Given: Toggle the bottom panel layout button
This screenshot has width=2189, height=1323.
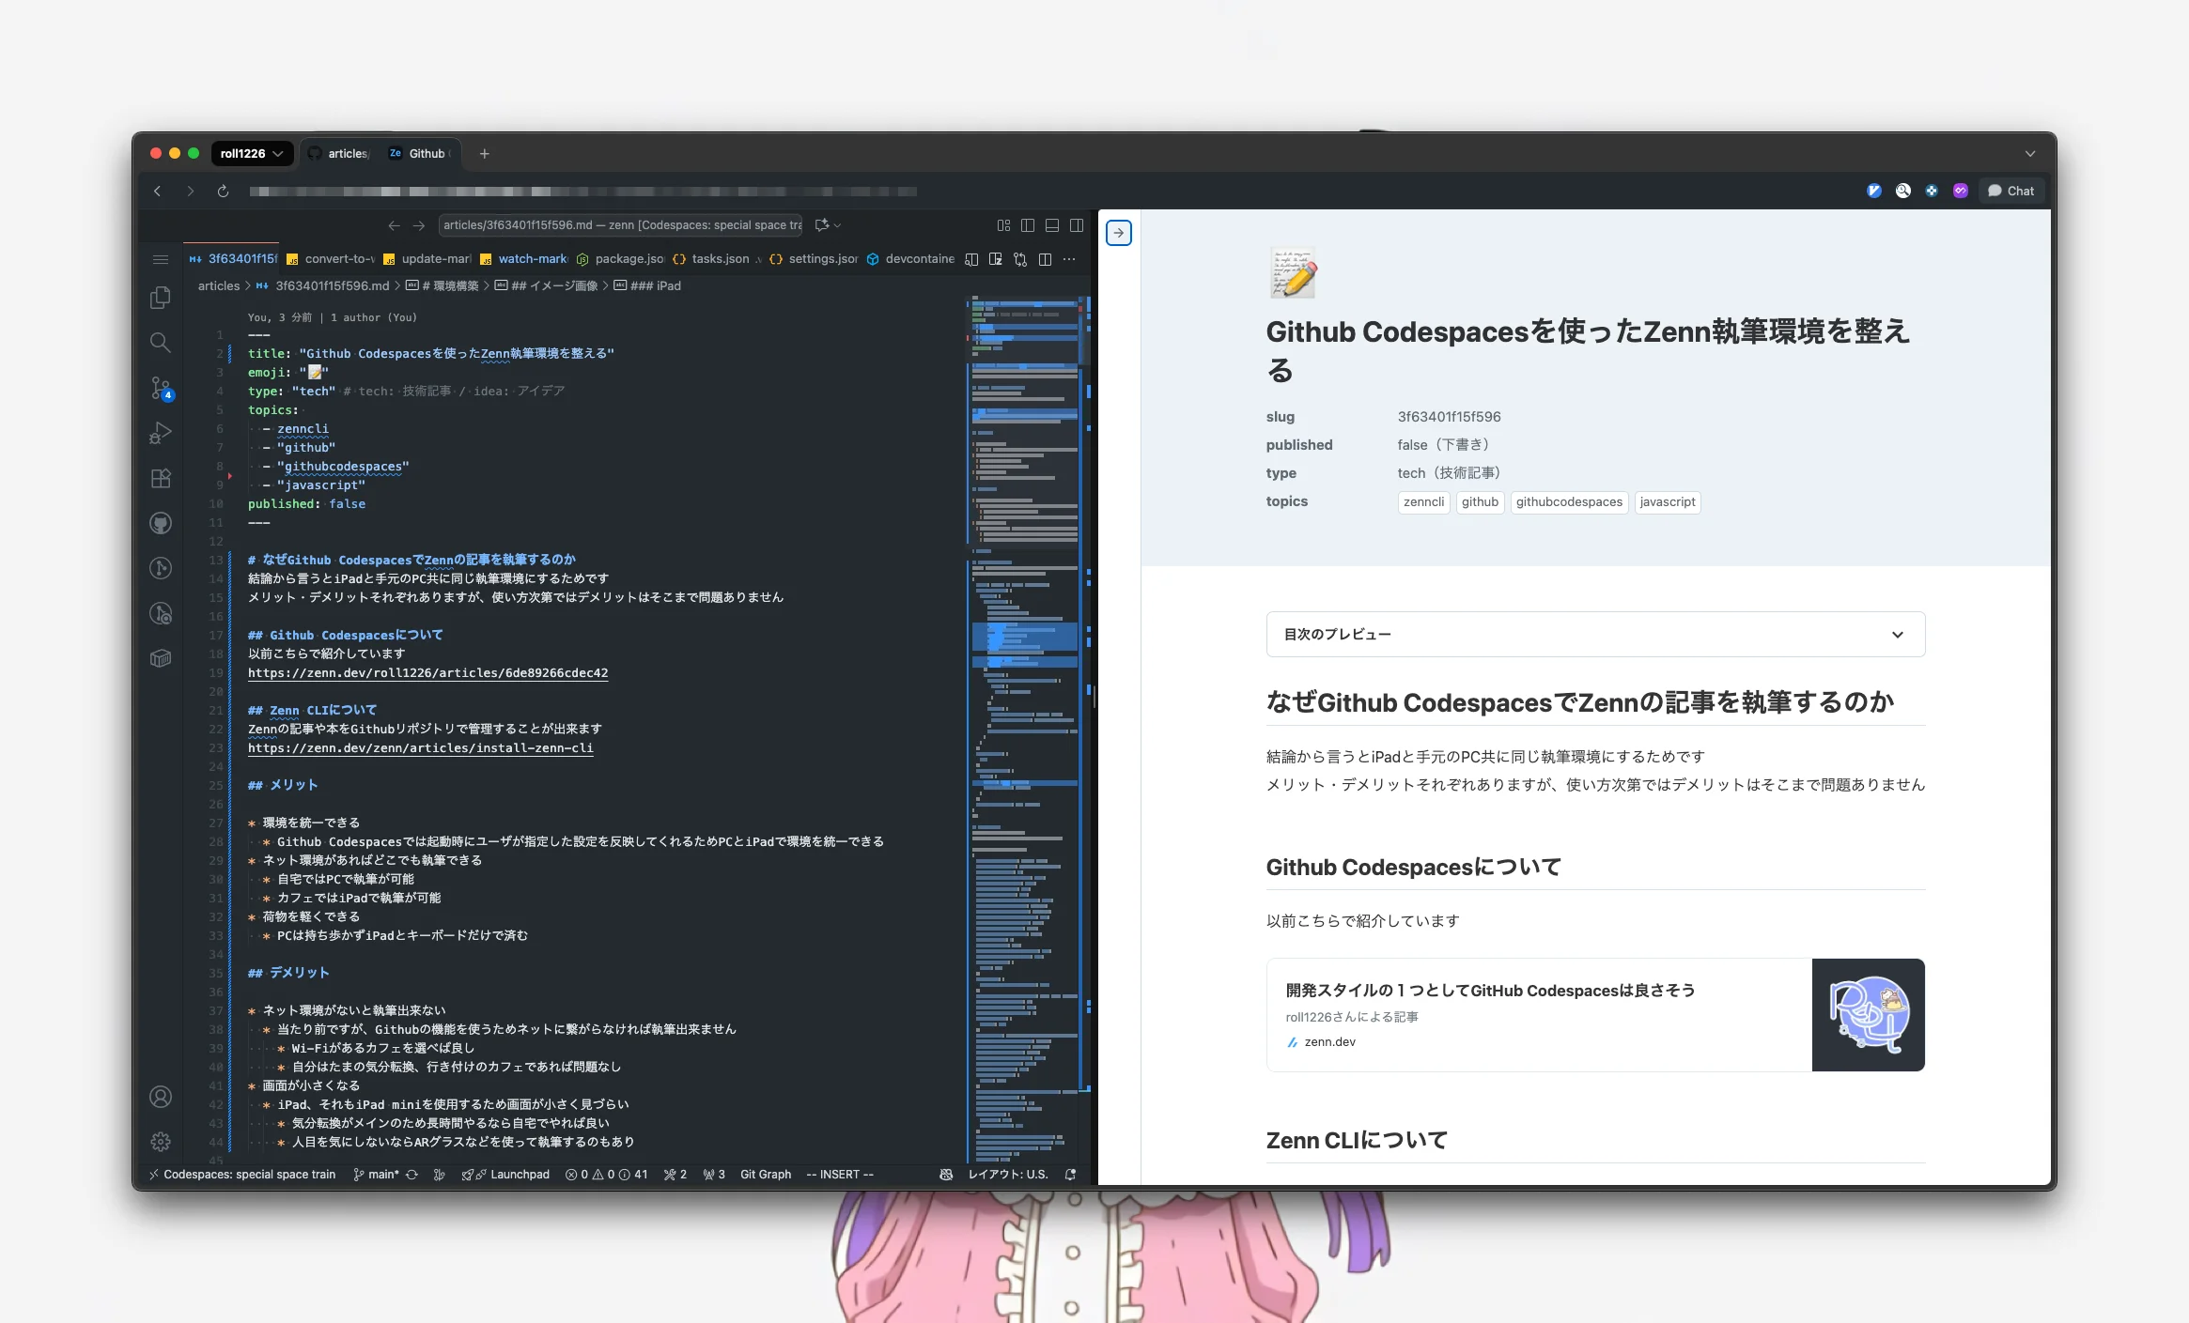Looking at the screenshot, I should click(1052, 225).
